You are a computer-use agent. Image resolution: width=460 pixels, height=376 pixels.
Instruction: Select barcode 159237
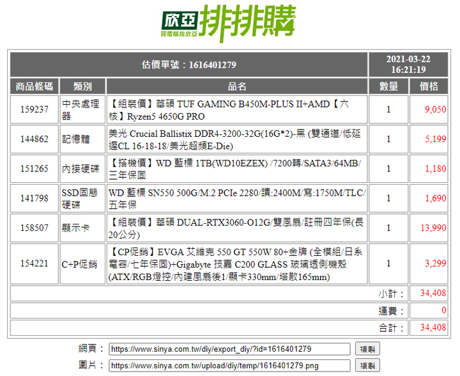point(34,109)
